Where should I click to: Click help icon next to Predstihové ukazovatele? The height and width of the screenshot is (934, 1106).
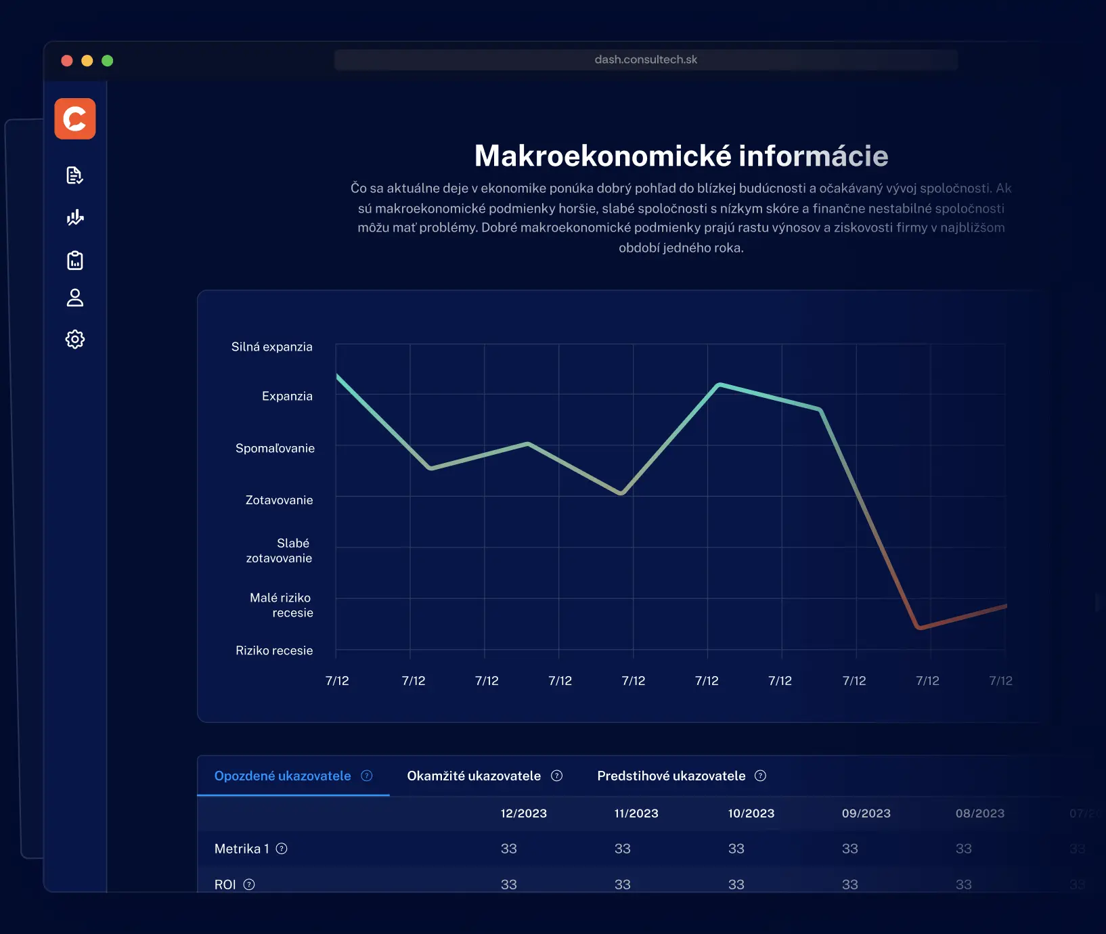pos(760,776)
